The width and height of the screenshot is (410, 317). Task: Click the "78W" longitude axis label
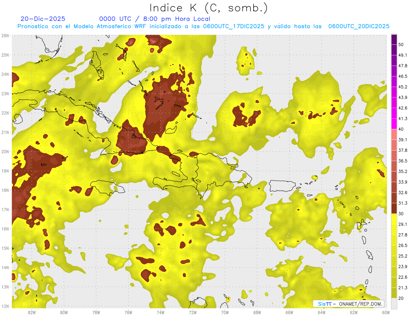(96, 313)
